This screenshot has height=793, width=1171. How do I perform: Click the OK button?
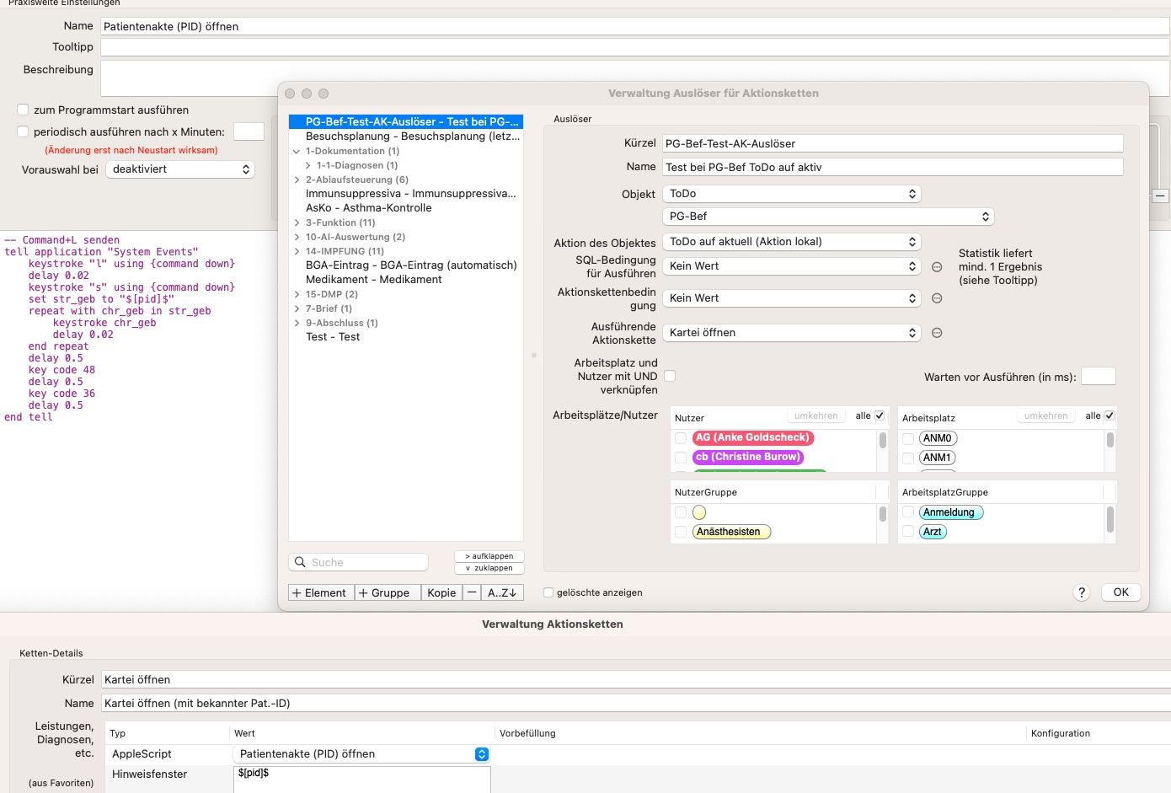(1121, 592)
